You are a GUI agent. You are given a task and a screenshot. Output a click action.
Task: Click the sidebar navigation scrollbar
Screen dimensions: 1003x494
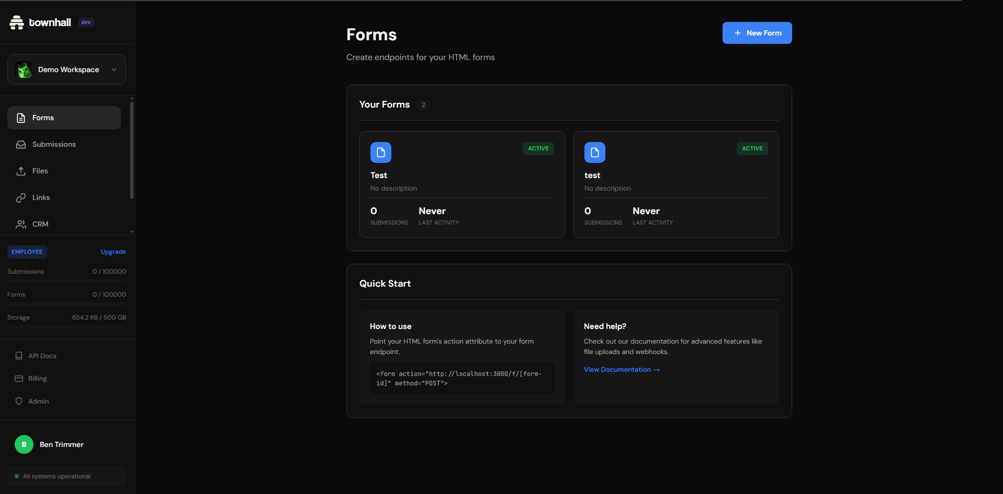coord(132,151)
